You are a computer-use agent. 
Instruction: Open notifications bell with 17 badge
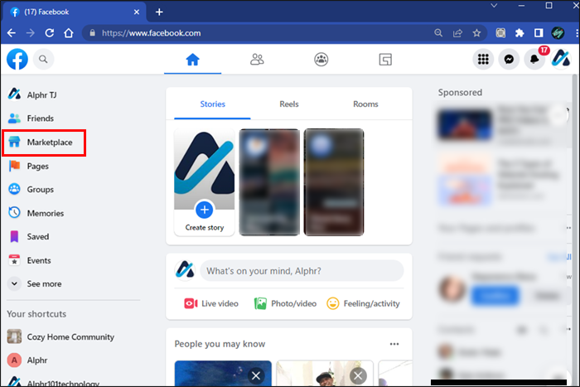tap(534, 59)
